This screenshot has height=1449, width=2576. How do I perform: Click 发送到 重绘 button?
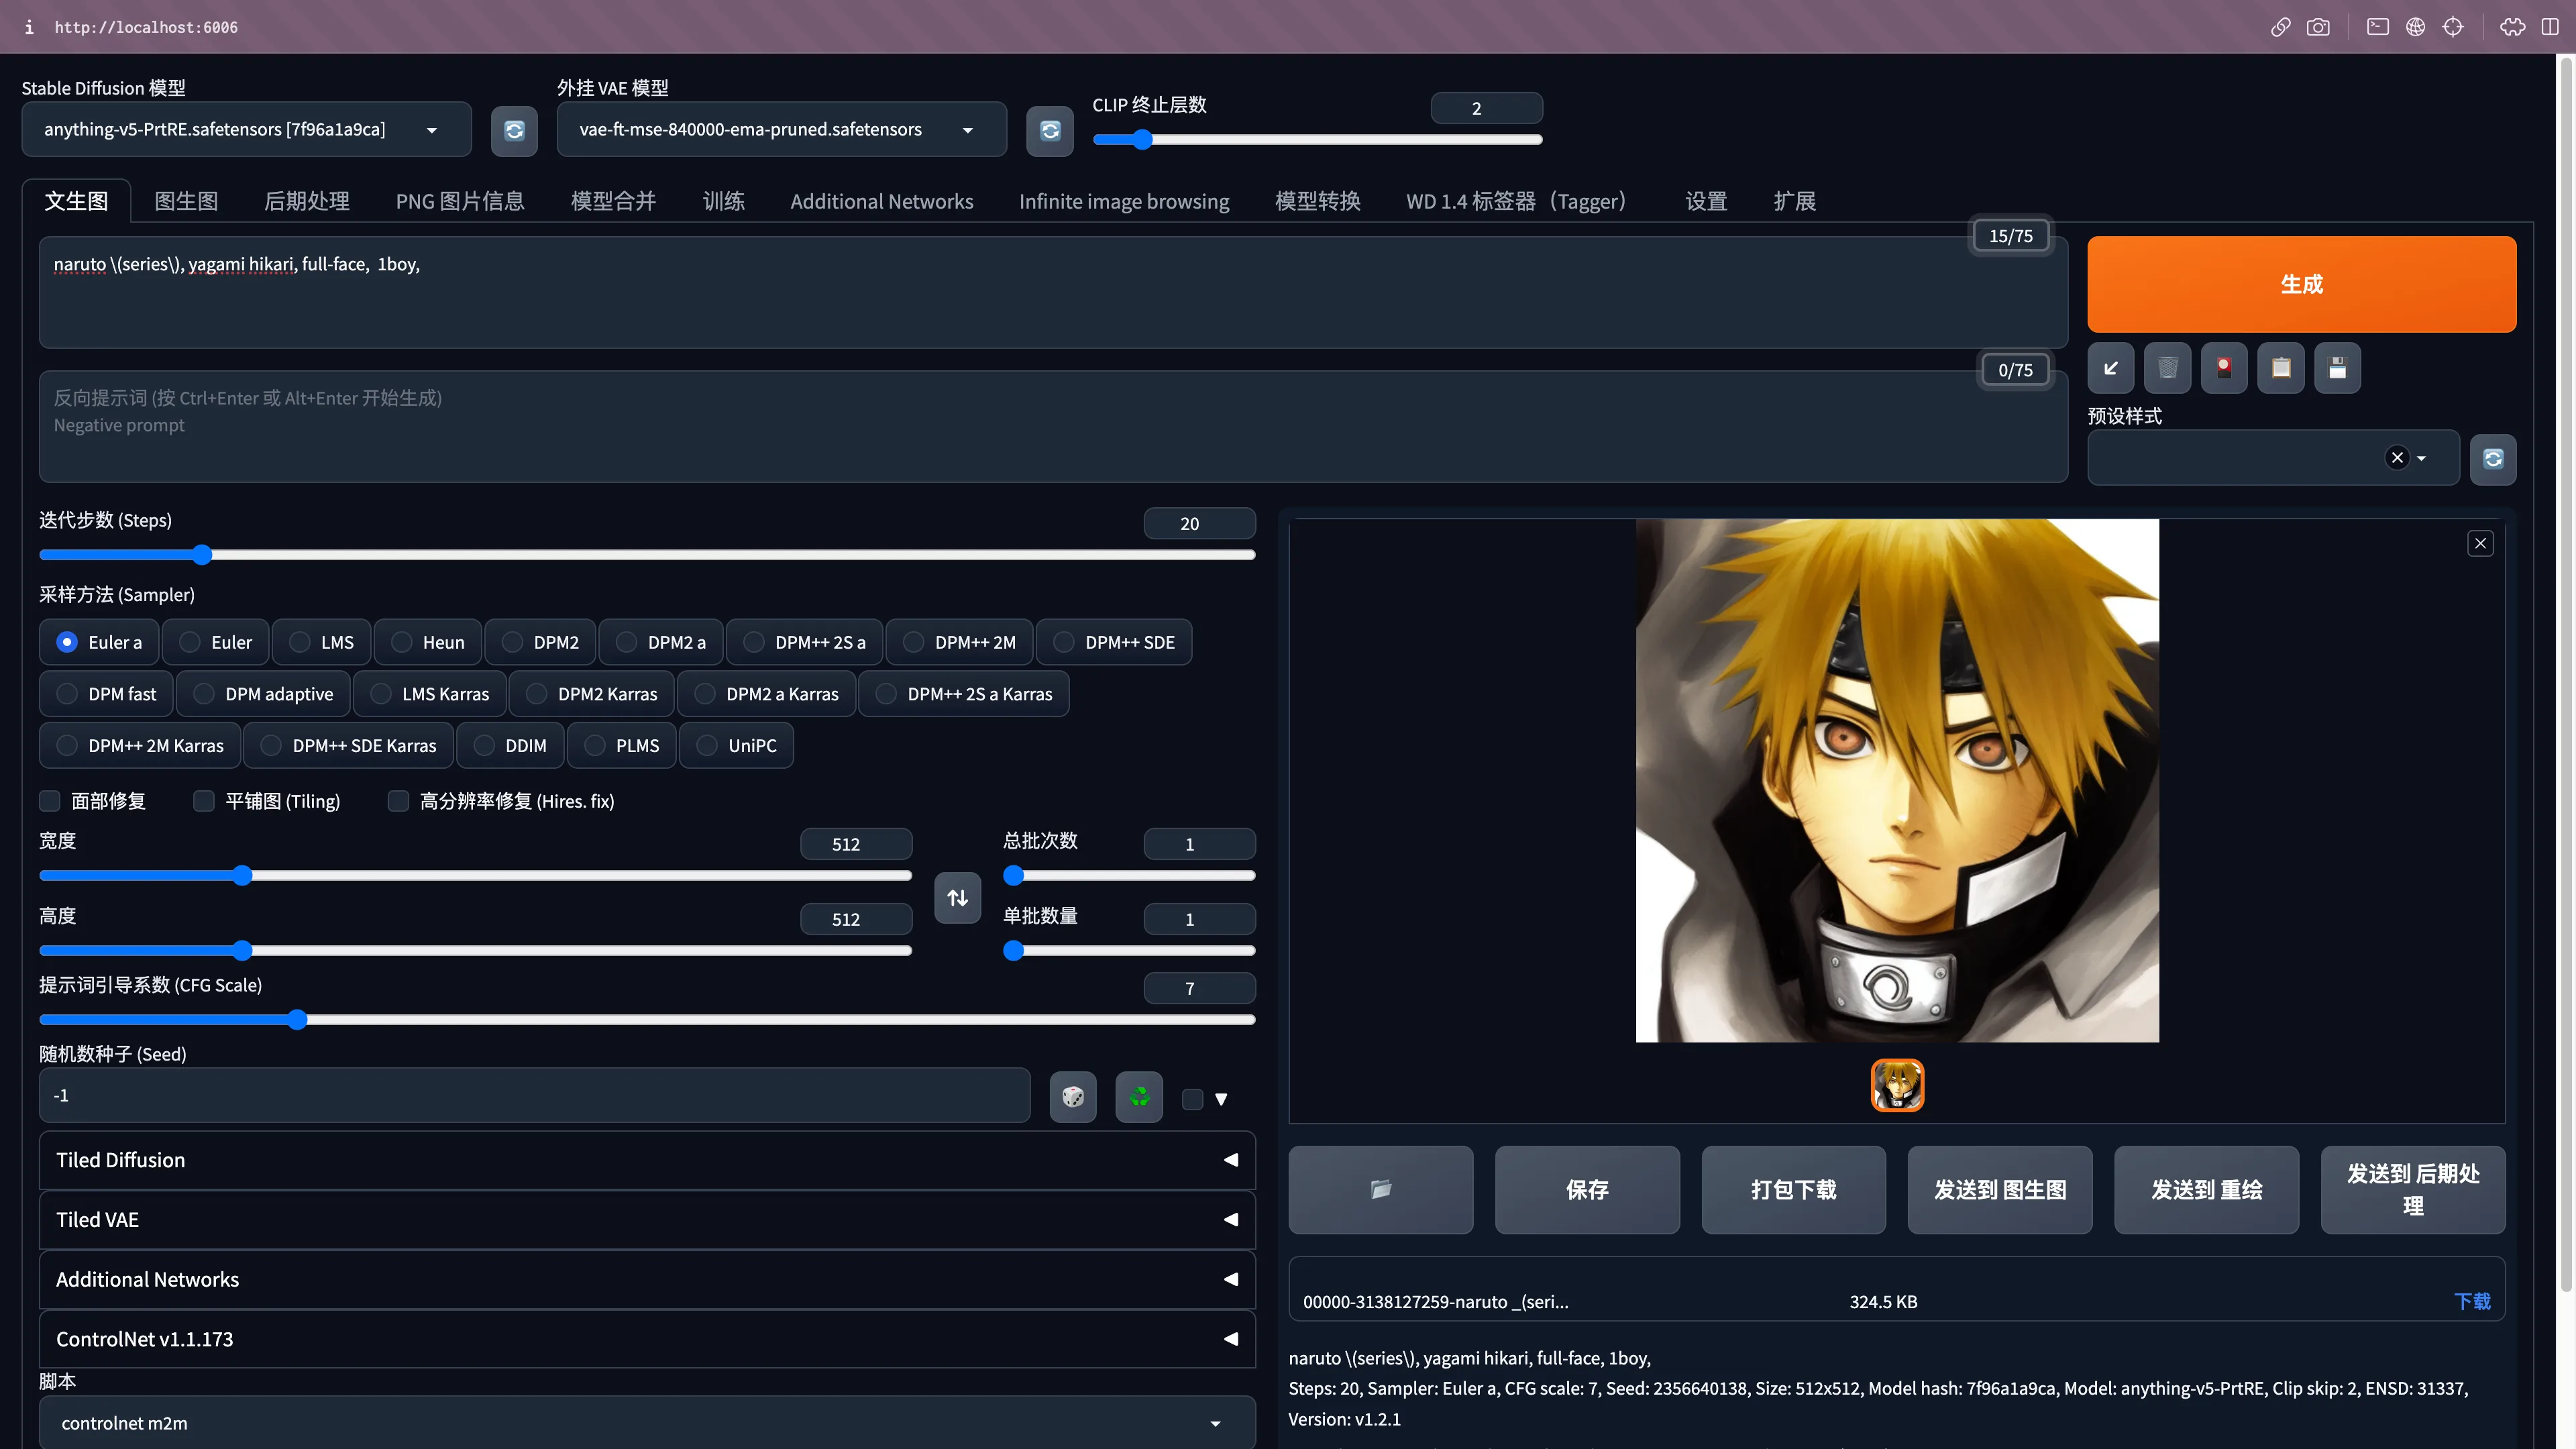pos(2206,1189)
